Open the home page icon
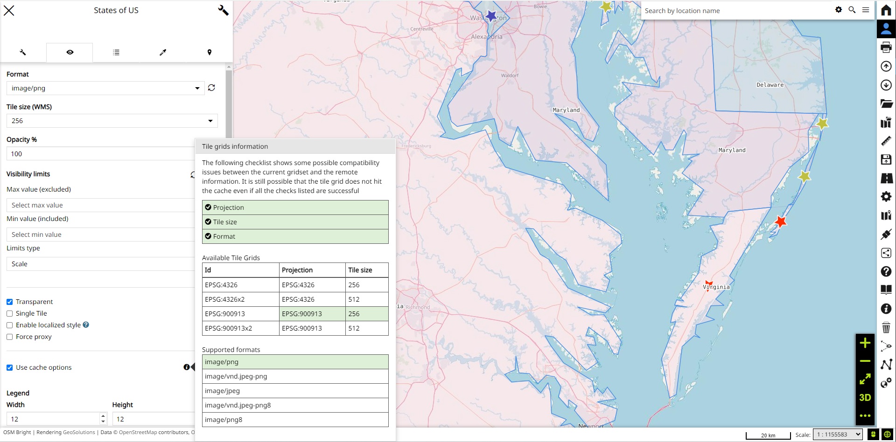Viewport: 896px width, 442px height. (886, 10)
